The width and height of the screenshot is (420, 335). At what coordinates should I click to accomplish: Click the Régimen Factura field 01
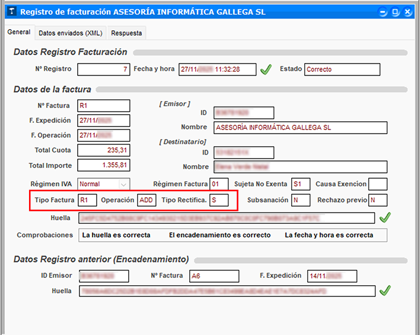point(219,184)
